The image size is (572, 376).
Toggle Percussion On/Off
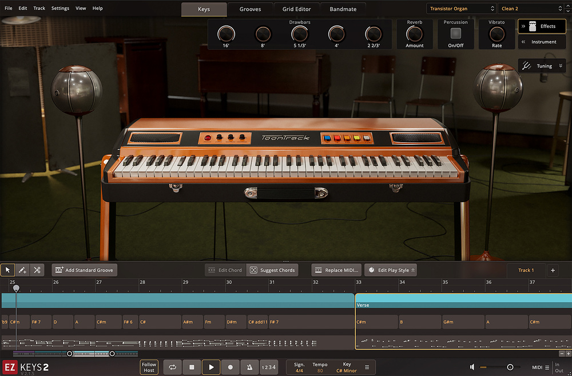coord(456,34)
